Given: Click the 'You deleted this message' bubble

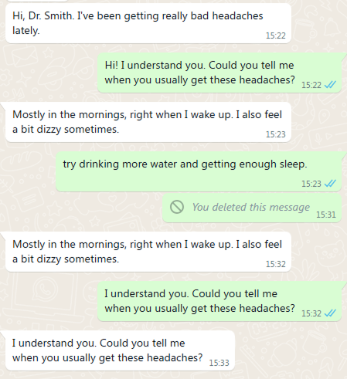Looking at the screenshot, I should coord(252,208).
